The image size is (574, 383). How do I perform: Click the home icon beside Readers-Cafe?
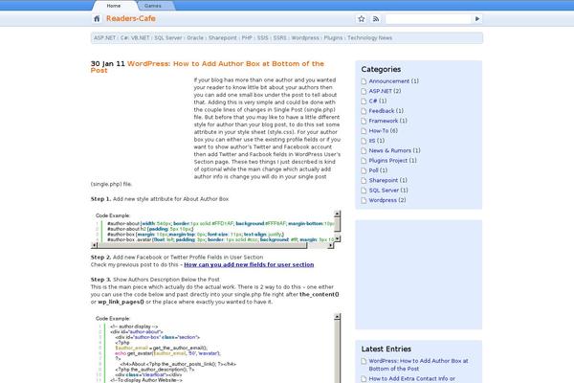pyautogui.click(x=97, y=19)
